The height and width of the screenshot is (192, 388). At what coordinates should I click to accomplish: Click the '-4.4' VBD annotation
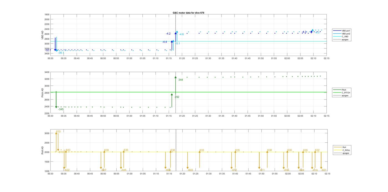tap(165, 42)
